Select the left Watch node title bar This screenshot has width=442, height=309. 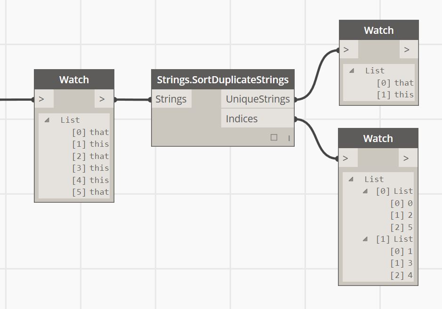[x=74, y=79]
